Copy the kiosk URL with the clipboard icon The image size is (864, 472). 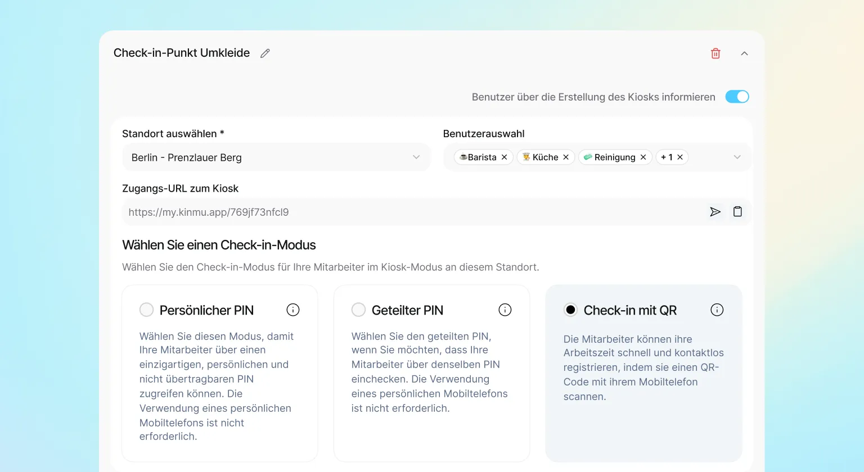click(x=737, y=212)
